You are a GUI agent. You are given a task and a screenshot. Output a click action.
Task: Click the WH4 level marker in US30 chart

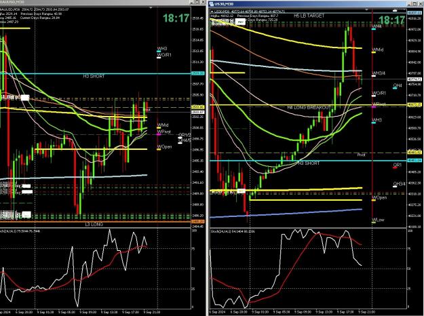377,26
